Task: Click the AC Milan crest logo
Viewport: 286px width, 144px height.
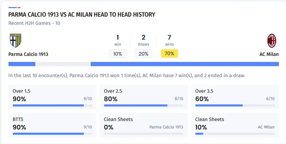Action: click(x=271, y=41)
